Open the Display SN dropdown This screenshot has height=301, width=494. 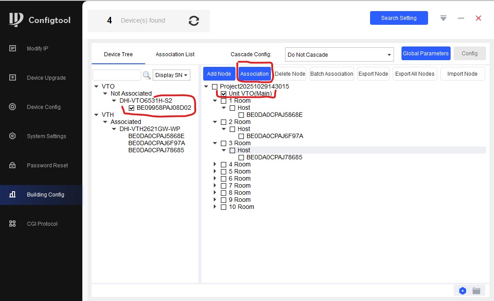tap(171, 75)
